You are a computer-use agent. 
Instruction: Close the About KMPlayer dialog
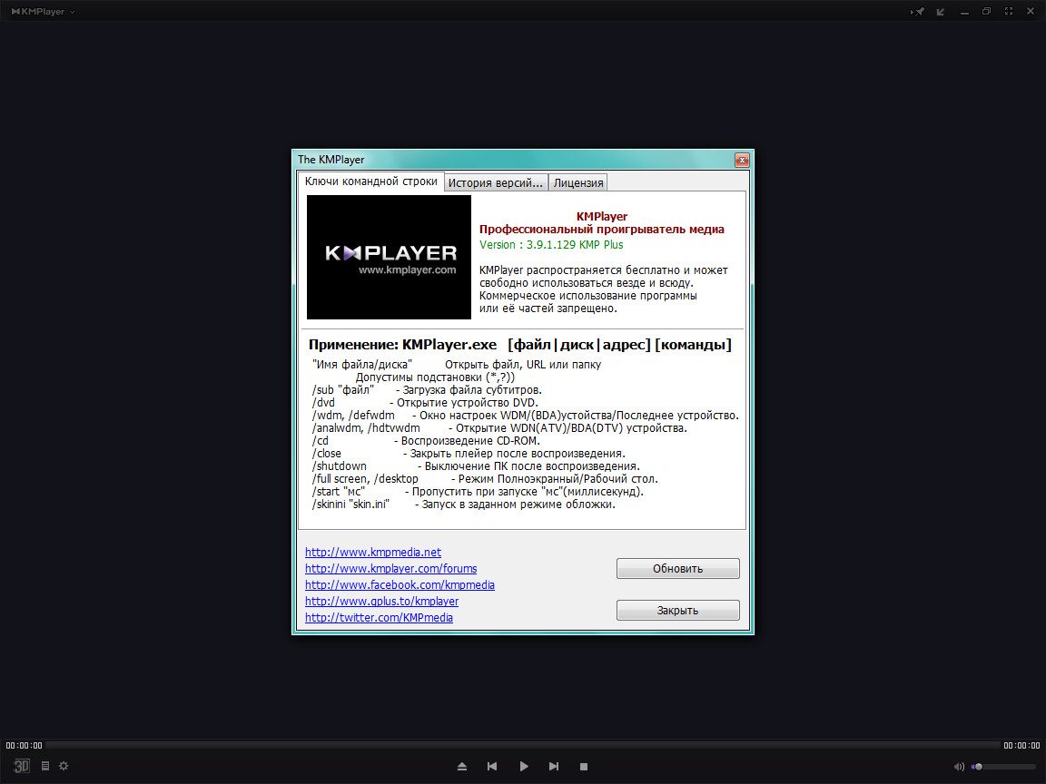[x=742, y=160]
